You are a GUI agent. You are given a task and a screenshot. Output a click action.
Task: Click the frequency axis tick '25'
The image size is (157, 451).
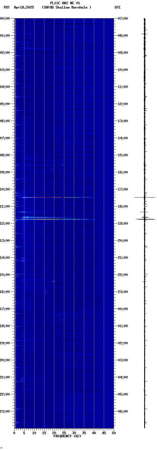pos(64,433)
